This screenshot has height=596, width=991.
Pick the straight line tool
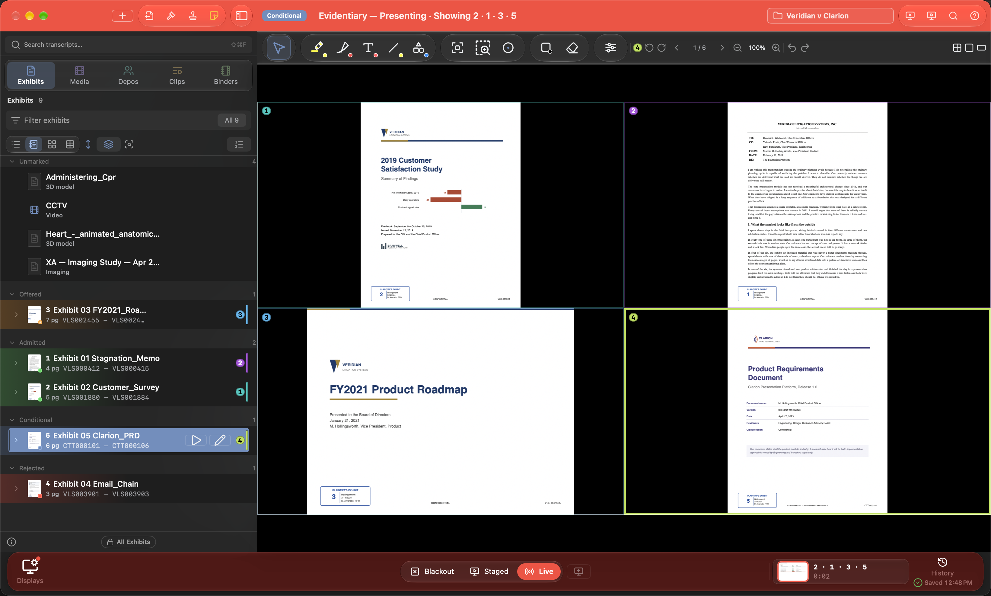pos(393,48)
